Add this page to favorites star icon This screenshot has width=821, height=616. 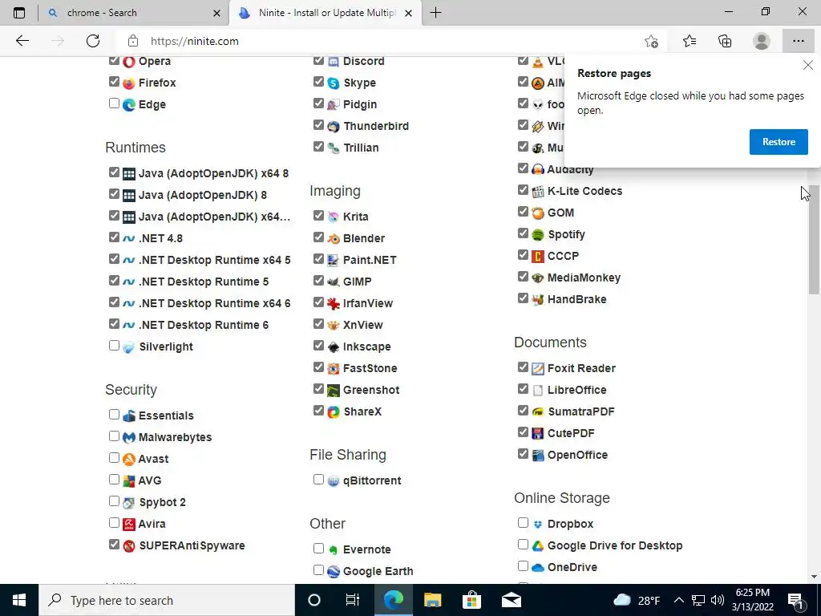coord(651,41)
